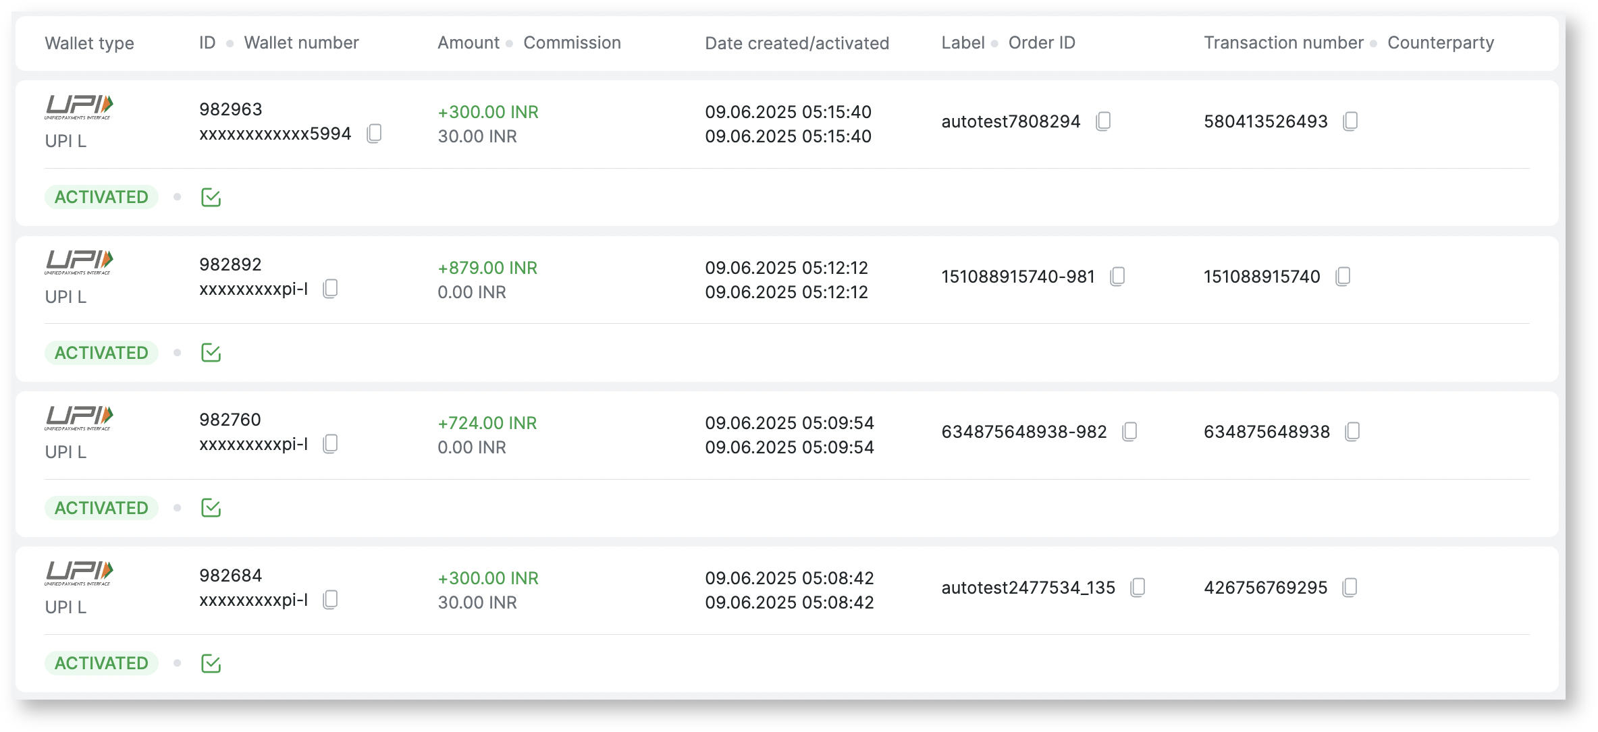Viewport: 1598px width, 732px height.
Task: Copy wallet number for ID 982760
Action: click(330, 444)
